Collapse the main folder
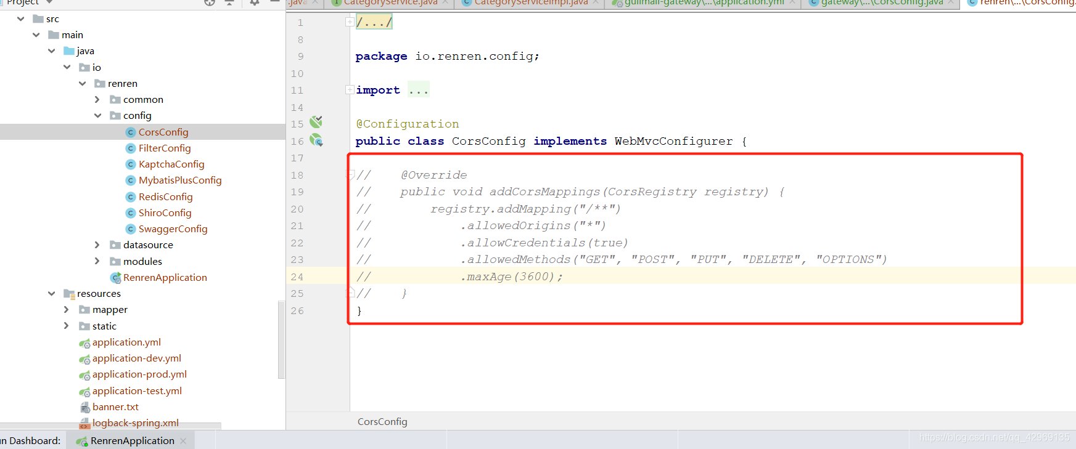The image size is (1076, 449). coord(36,35)
